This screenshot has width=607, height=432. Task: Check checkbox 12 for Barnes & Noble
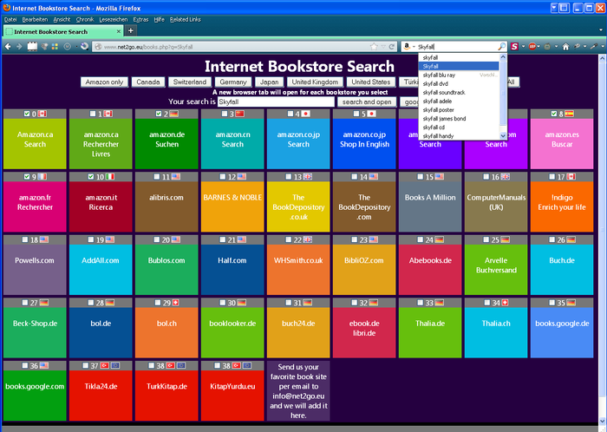coord(223,176)
